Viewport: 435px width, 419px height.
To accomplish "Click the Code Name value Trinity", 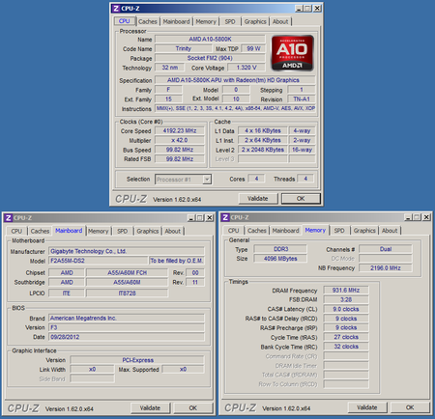I will tap(184, 48).
